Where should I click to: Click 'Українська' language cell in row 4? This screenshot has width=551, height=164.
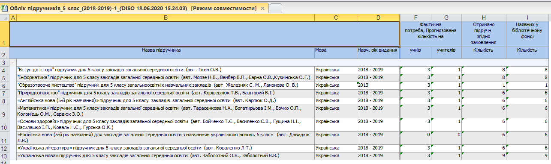coord(335,70)
